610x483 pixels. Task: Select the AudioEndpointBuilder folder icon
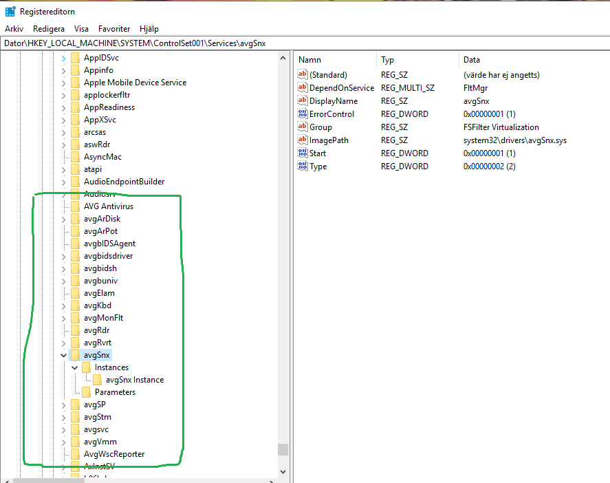[x=76, y=182]
